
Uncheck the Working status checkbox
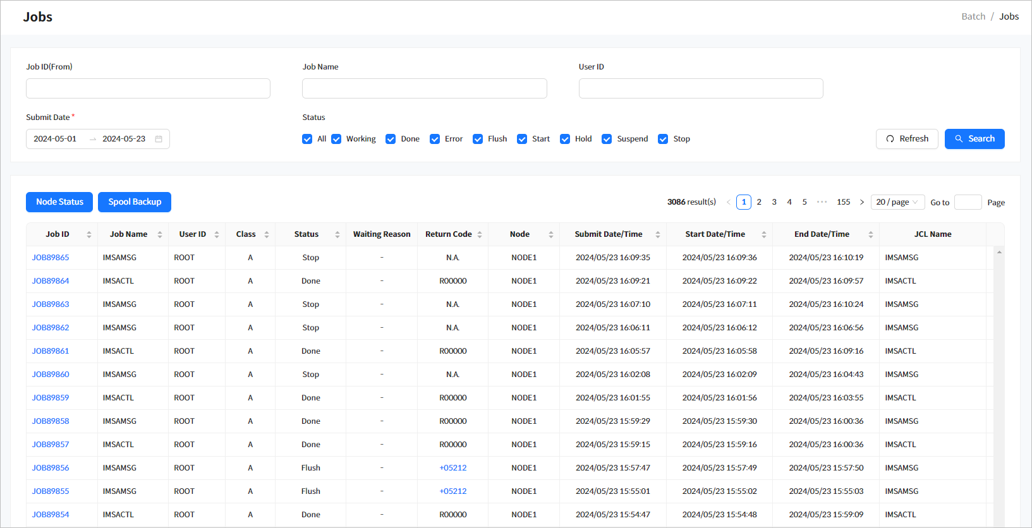click(x=336, y=139)
